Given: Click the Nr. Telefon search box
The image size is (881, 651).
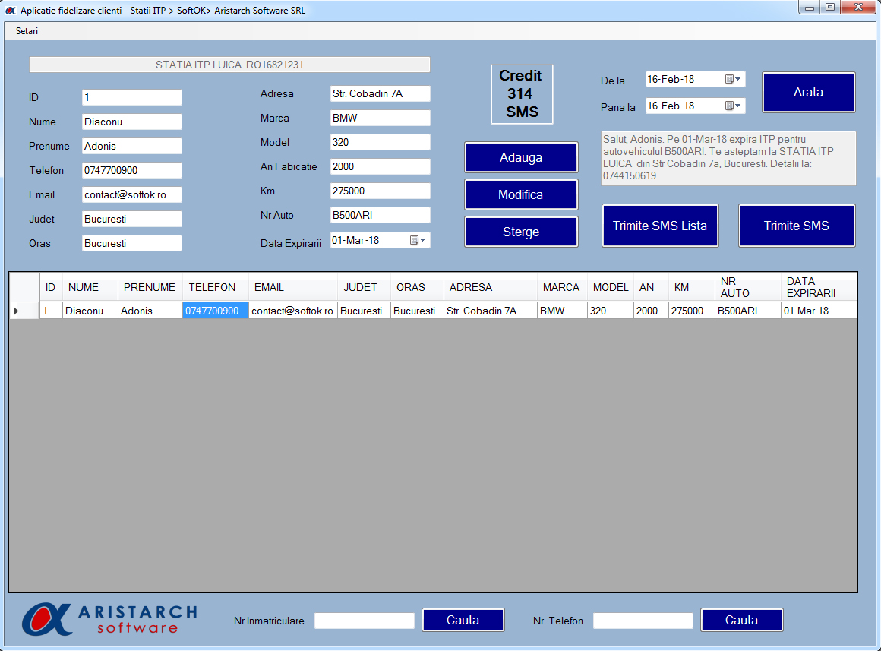Looking at the screenshot, I should 643,621.
